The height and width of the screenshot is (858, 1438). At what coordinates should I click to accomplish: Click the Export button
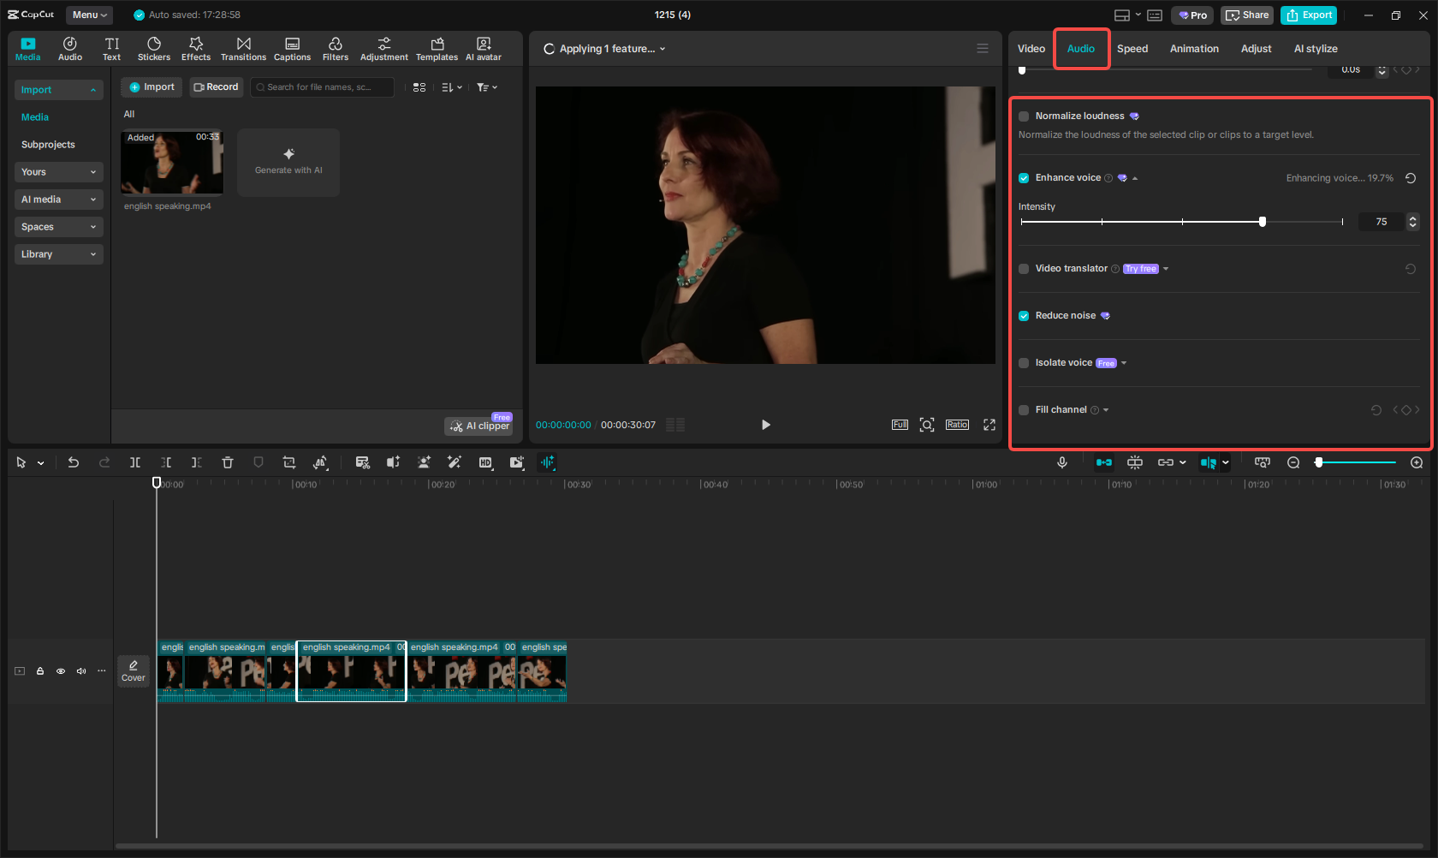coord(1308,15)
